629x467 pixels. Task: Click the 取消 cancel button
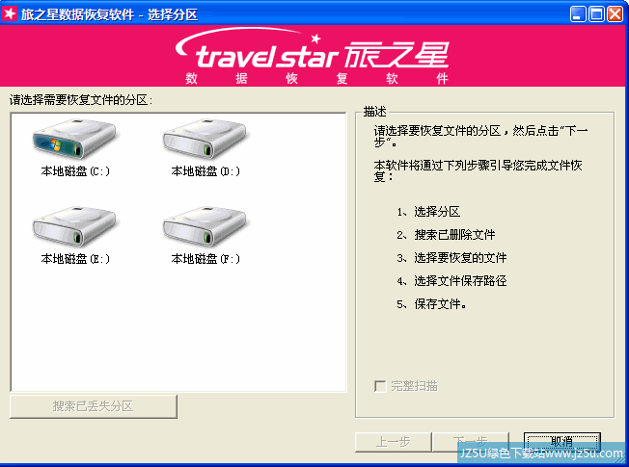click(562, 442)
